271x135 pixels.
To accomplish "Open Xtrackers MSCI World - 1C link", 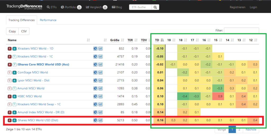I will pyautogui.click(x=35, y=57).
